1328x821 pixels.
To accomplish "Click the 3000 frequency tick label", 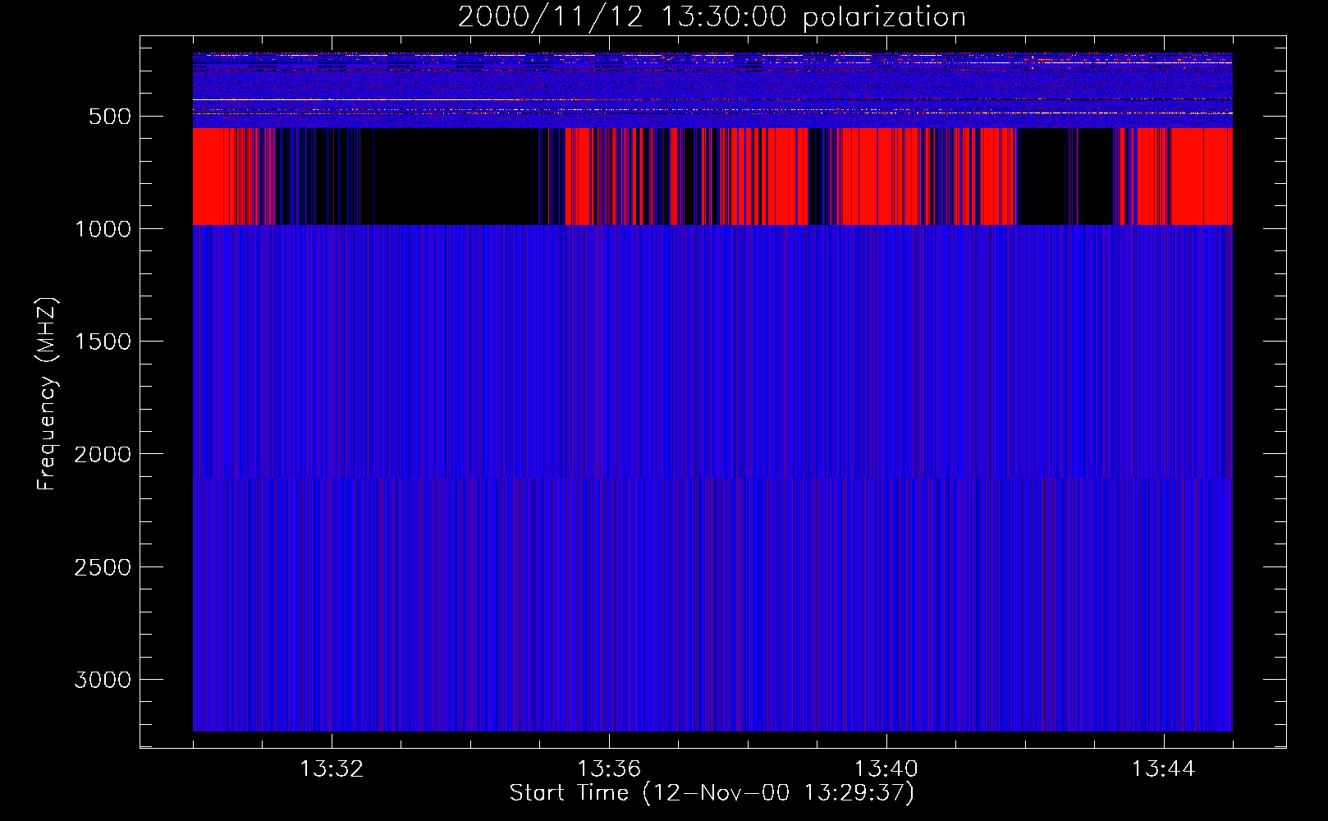I will point(103,680).
